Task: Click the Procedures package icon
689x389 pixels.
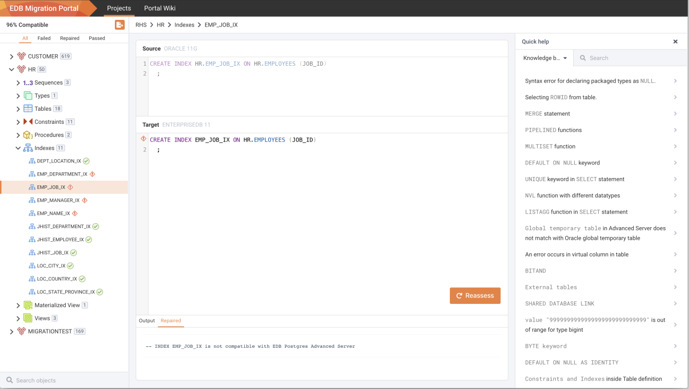Action: click(x=28, y=135)
